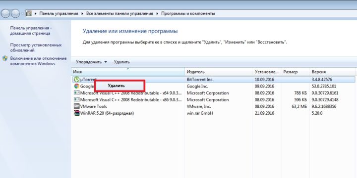The width and height of the screenshot is (357, 178).
Task: Sort by the Издатель column header
Action: pos(219,72)
